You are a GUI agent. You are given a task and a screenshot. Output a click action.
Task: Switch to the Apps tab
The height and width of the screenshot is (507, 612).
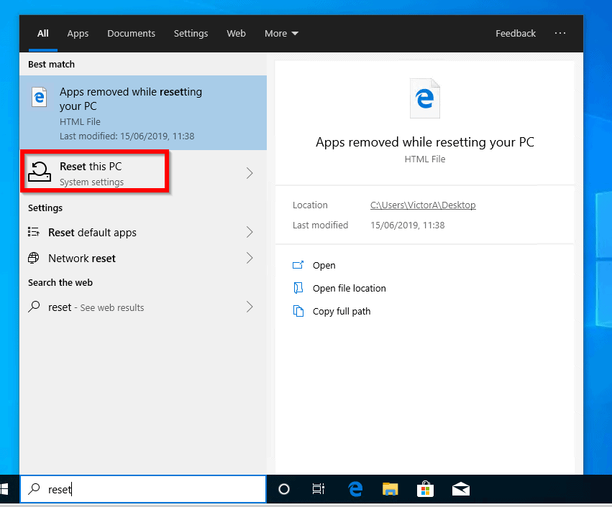[78, 34]
